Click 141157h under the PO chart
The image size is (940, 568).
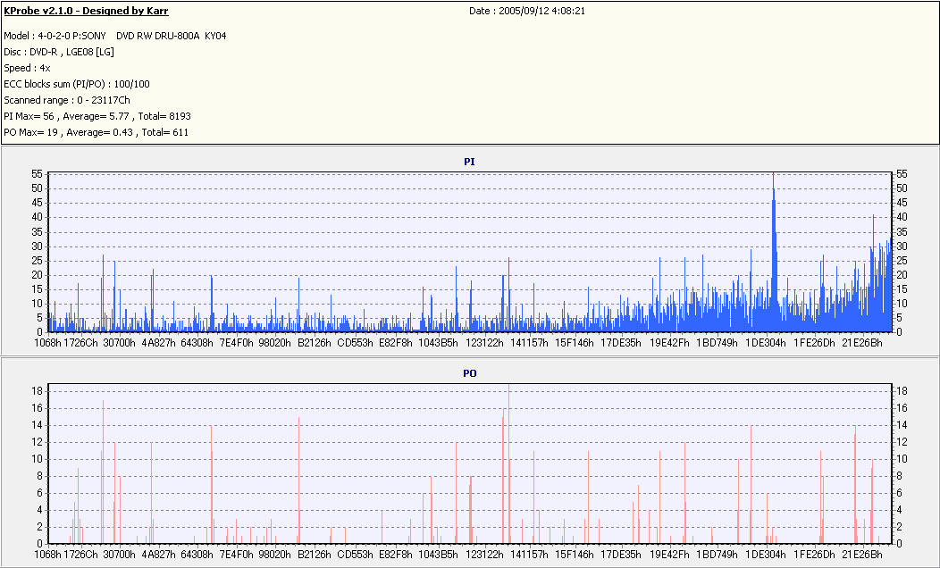pos(529,555)
